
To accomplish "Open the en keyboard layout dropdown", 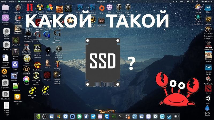I will pyautogui.click(x=181, y=2).
